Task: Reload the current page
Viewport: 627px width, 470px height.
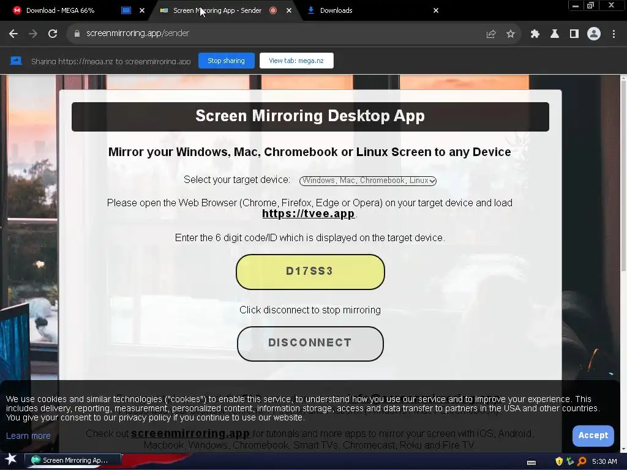Action: pyautogui.click(x=53, y=34)
